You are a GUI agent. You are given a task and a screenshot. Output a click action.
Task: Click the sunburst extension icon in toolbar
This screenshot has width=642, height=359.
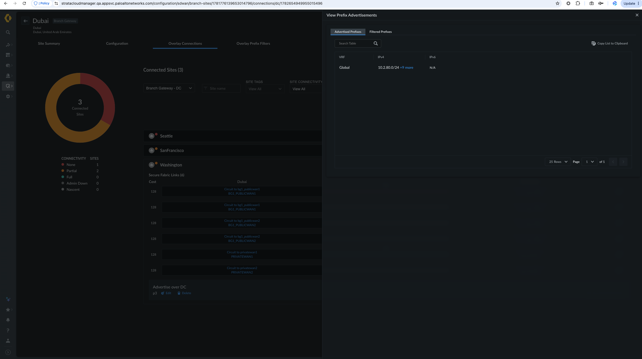coord(568,3)
